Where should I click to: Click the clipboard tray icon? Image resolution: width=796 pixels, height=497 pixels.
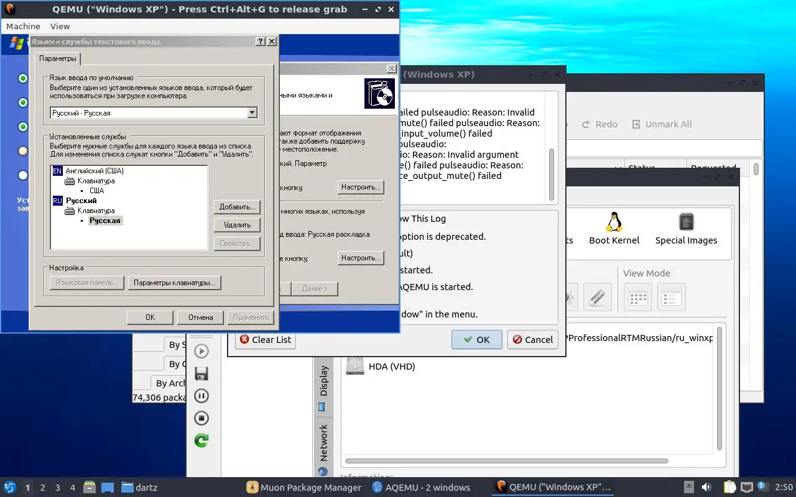729,488
